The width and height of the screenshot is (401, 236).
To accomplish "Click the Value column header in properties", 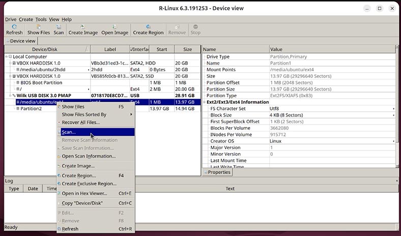I will click(x=332, y=49).
